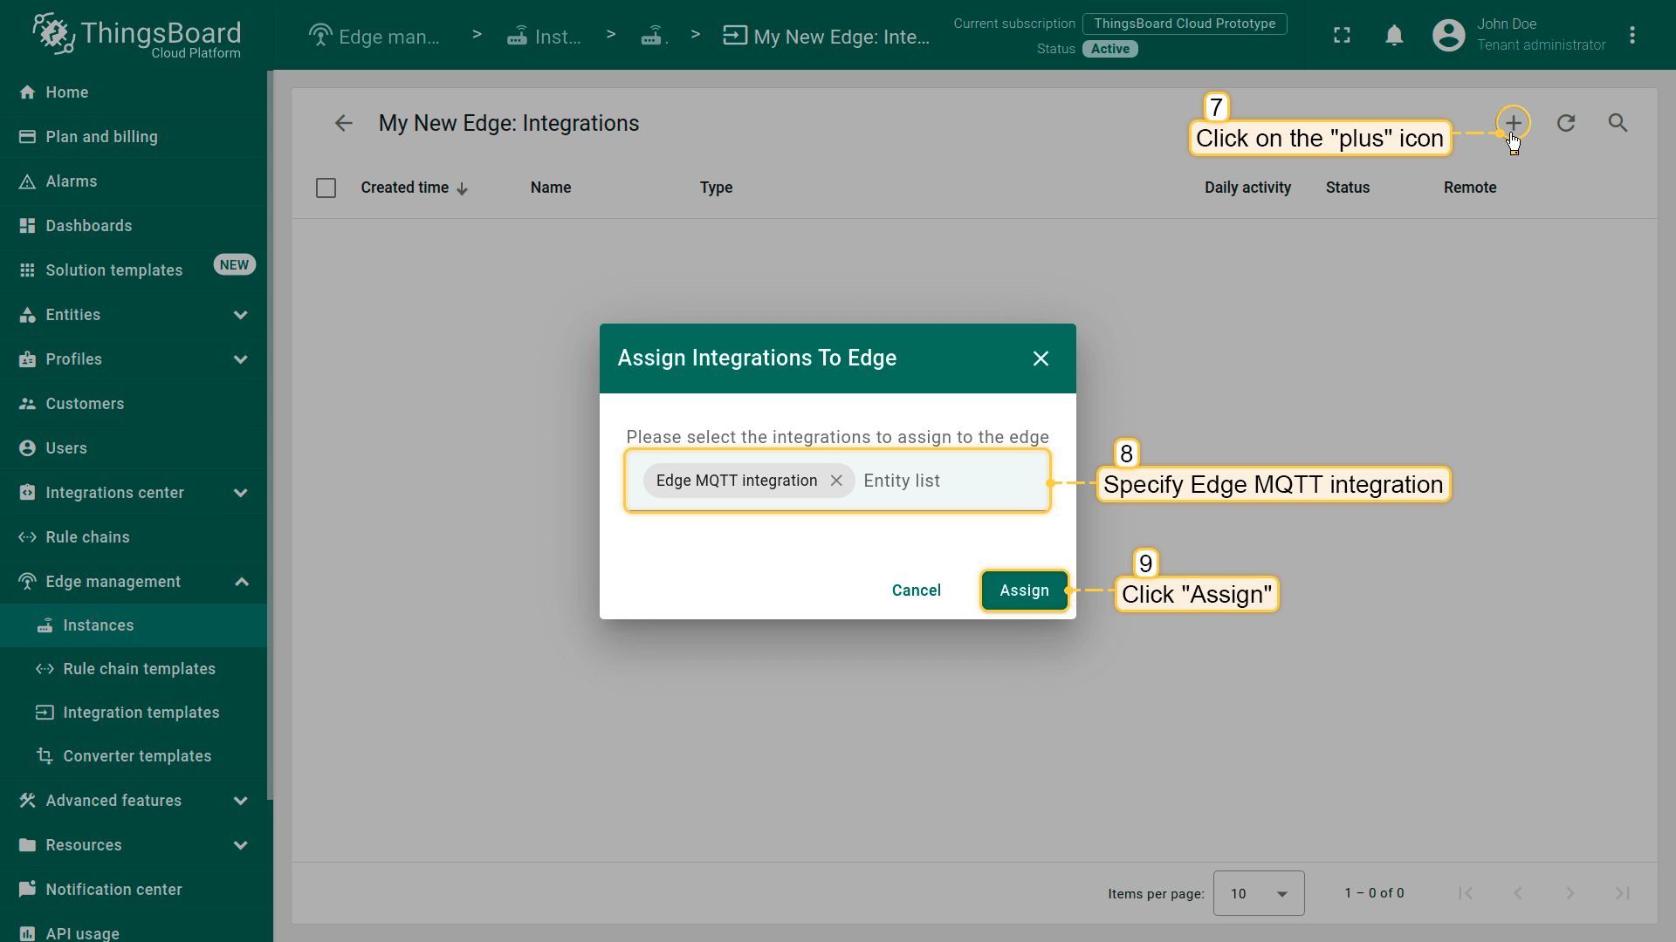
Task: Go back using the arrow icon
Action: 344,123
